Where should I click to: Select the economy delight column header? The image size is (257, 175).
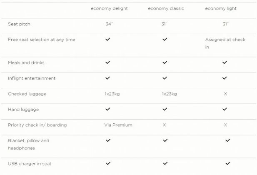pos(109,9)
